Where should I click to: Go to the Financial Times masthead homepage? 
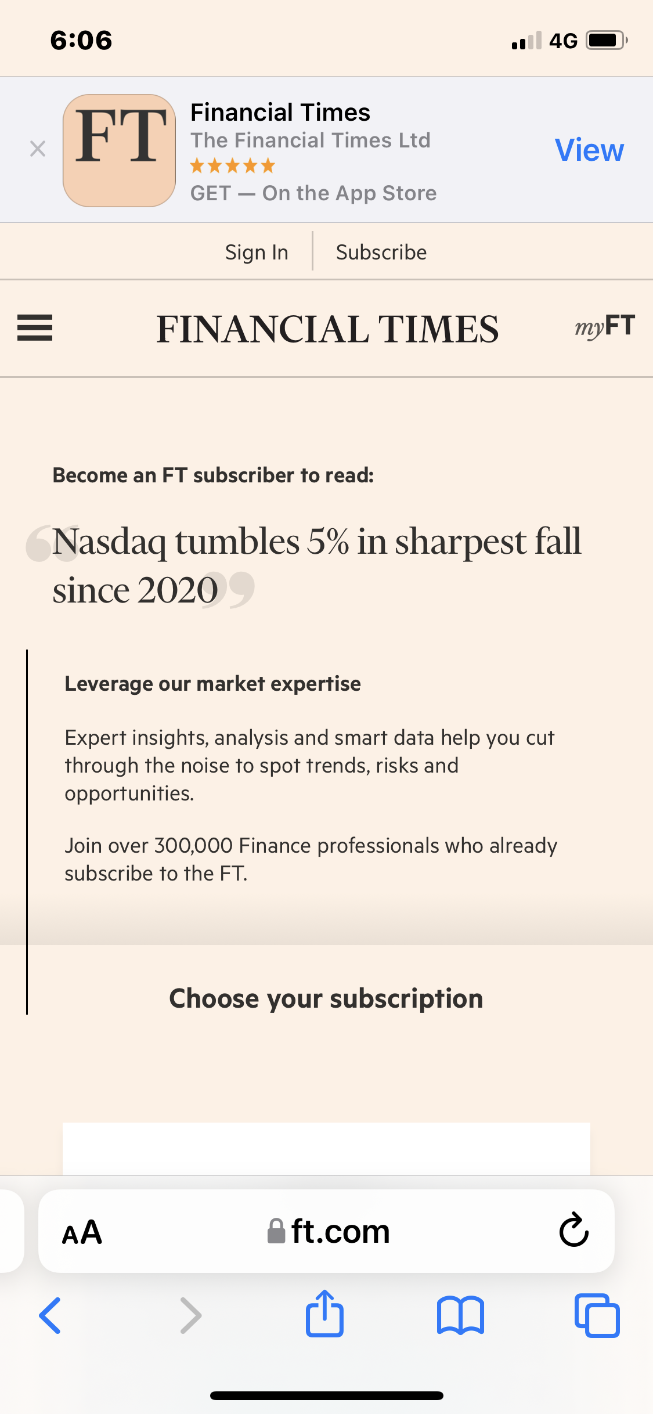tap(327, 329)
